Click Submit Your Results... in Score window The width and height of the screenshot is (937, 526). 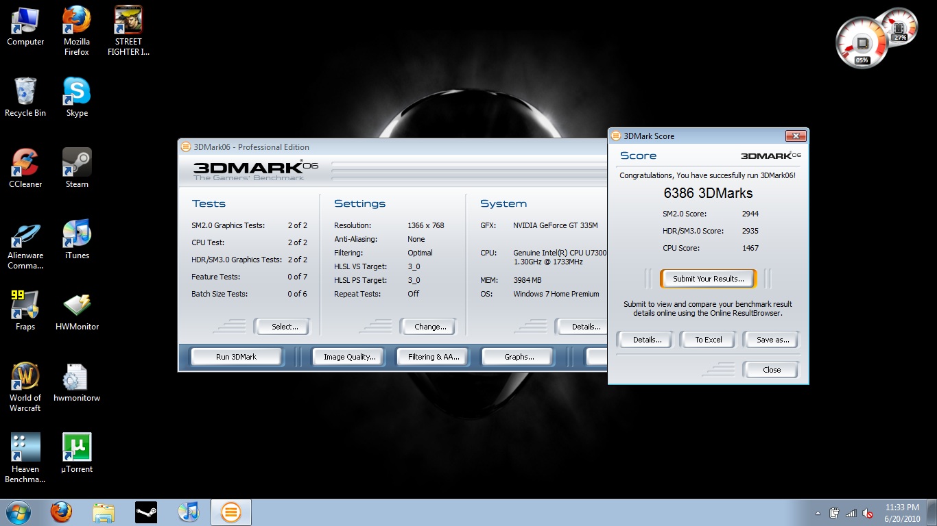point(708,279)
